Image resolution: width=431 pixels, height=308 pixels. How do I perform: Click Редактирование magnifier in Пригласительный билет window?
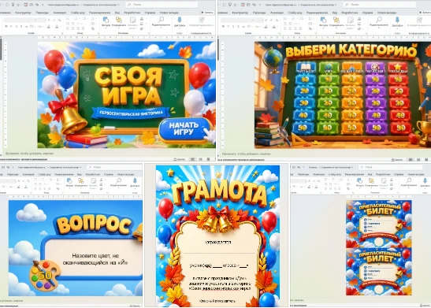pyautogui.click(x=409, y=182)
